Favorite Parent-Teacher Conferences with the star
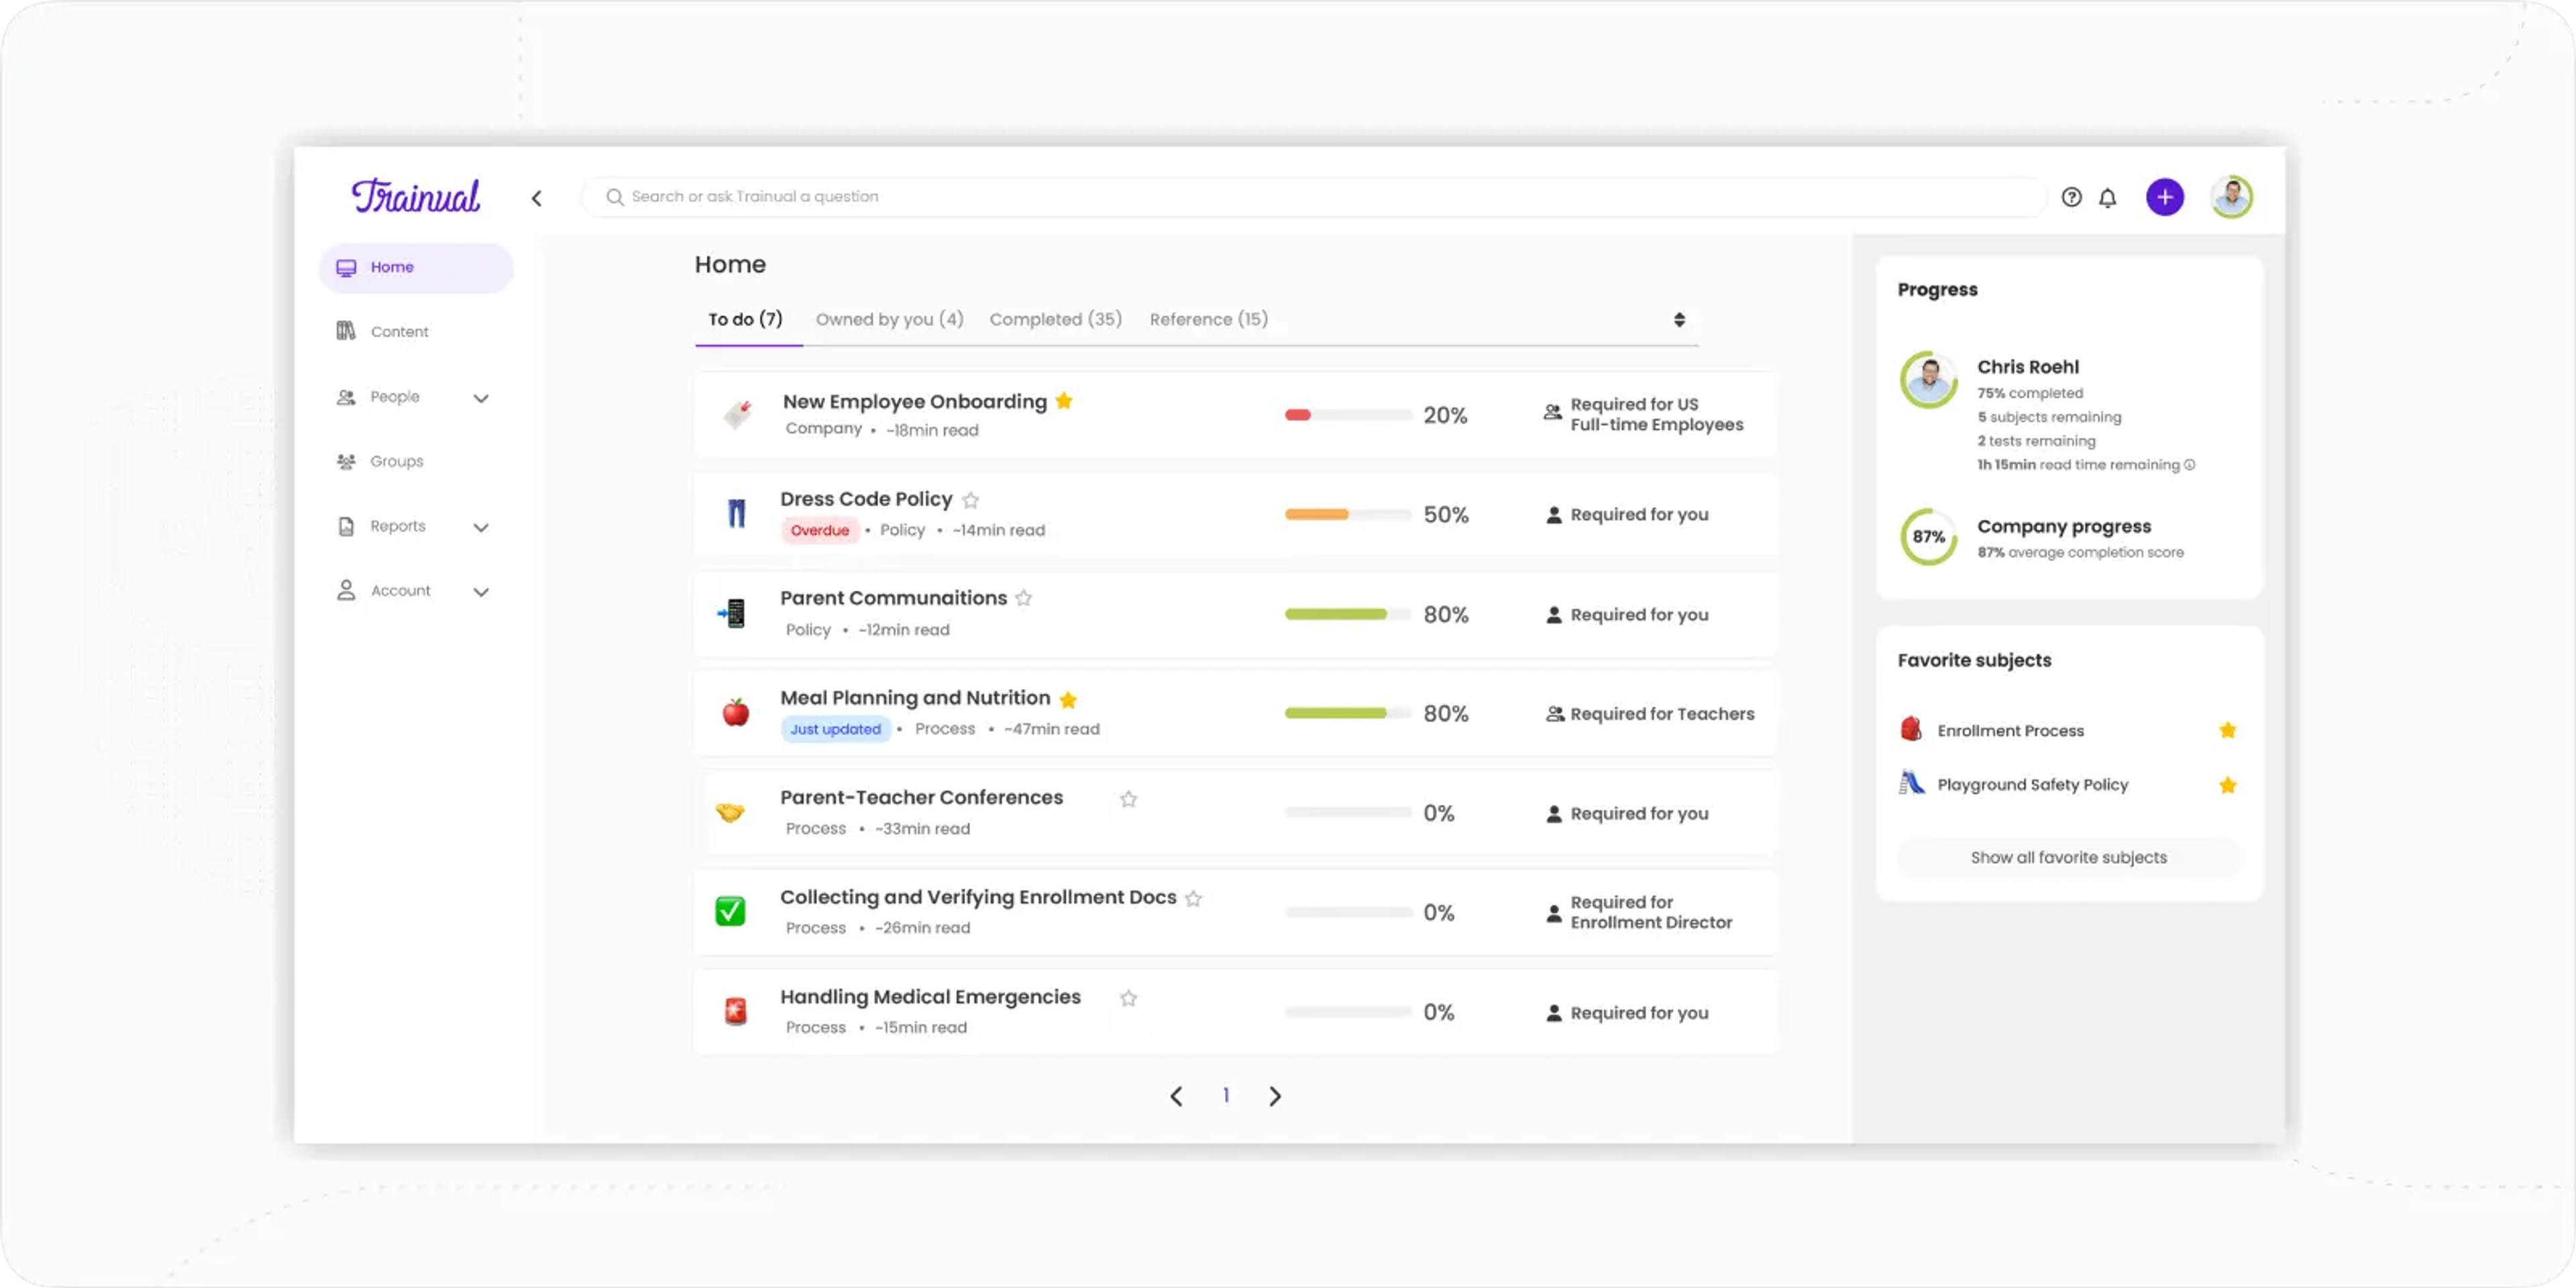This screenshot has height=1288, width=2576. [x=1128, y=799]
